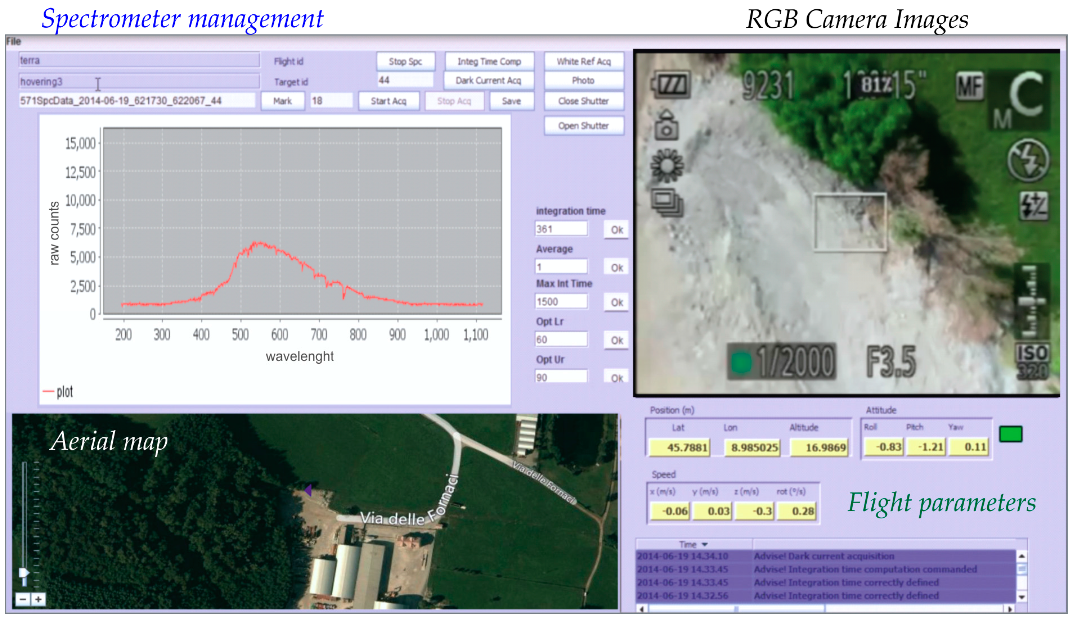This screenshot has width=1074, height=619.
Task: Click the log's horizontal scroll right arrow
Action: pos(1010,609)
